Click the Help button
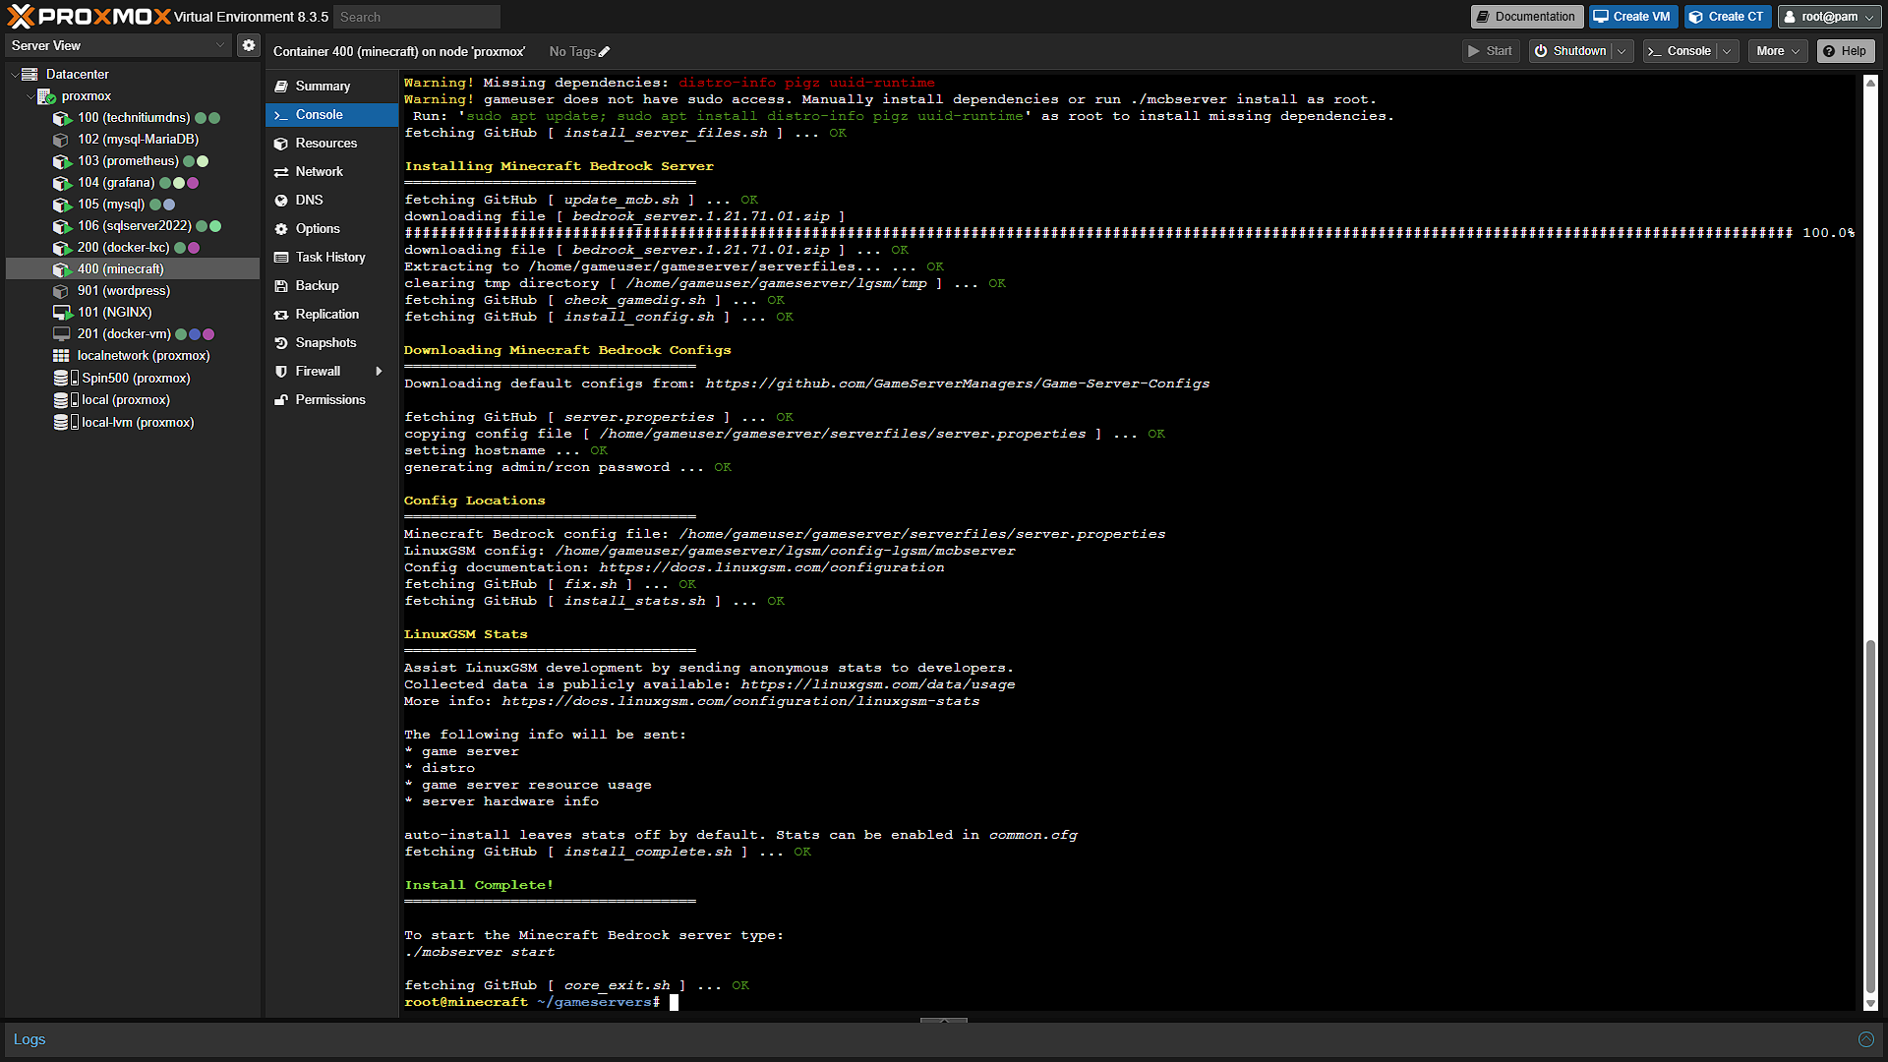The image size is (1888, 1062). (1846, 51)
